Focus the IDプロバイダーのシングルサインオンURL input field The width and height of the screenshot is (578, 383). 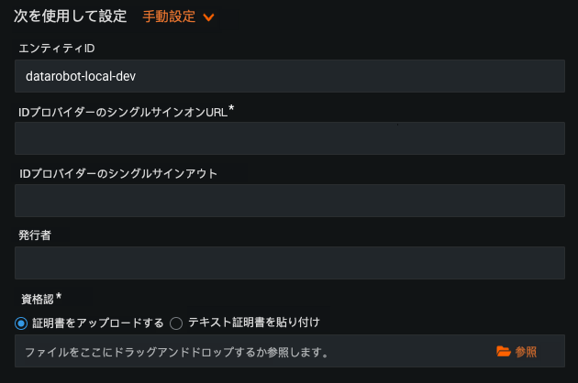coord(289,138)
